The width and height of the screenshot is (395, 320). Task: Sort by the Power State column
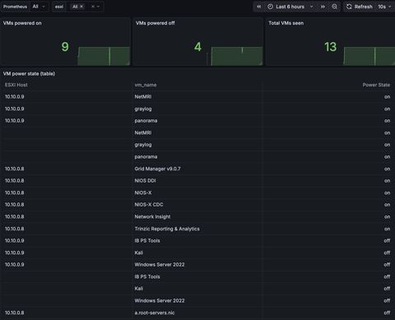(x=376, y=85)
